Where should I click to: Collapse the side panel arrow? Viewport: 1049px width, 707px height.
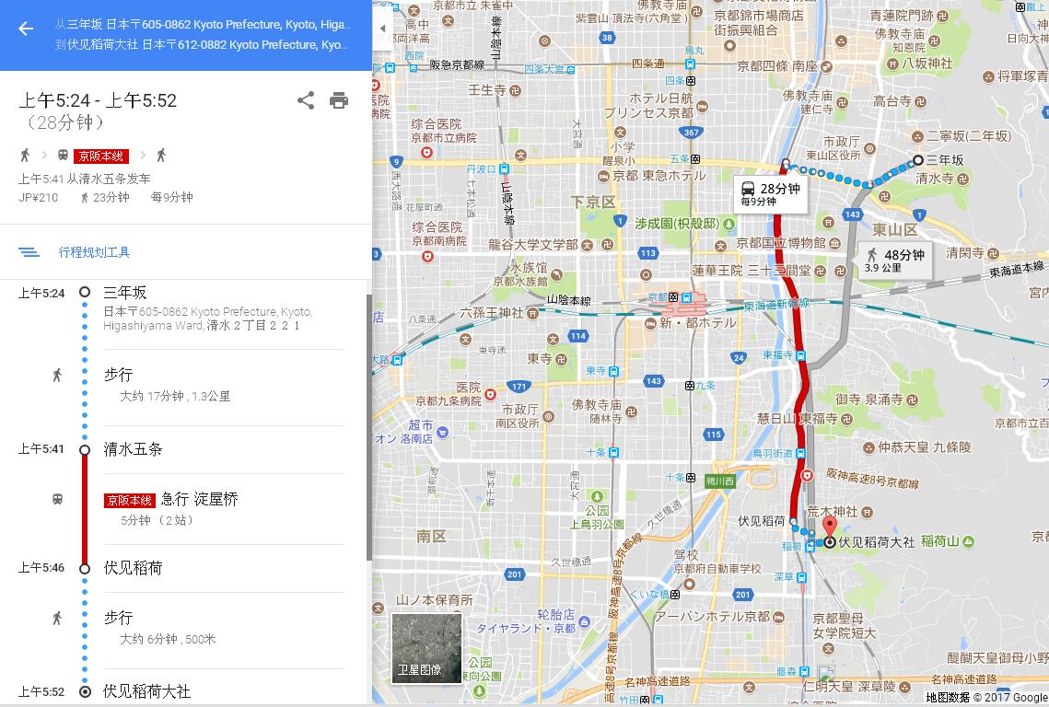[x=383, y=29]
